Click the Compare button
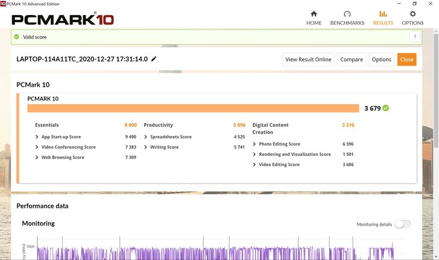The width and height of the screenshot is (439, 260). (352, 59)
